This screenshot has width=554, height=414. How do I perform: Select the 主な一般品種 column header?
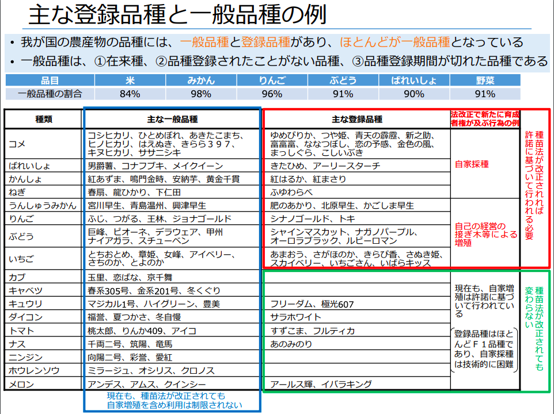pos(172,120)
